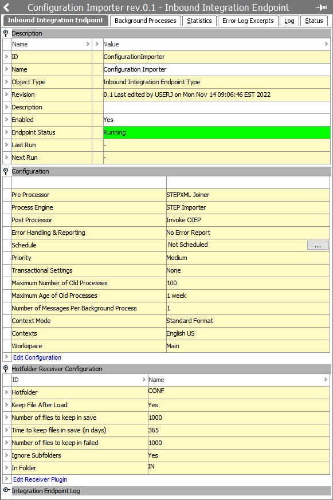
Task: Expand the Endpoint Status row chevron
Action: [x=6, y=132]
